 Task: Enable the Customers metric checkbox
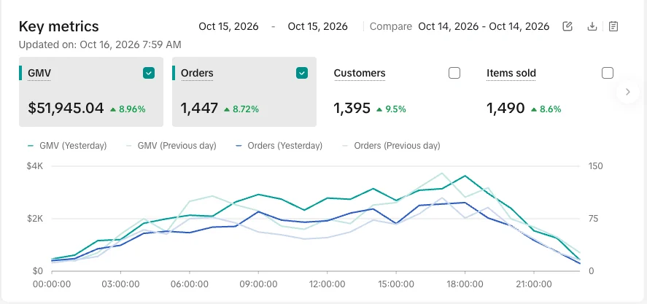click(x=454, y=74)
